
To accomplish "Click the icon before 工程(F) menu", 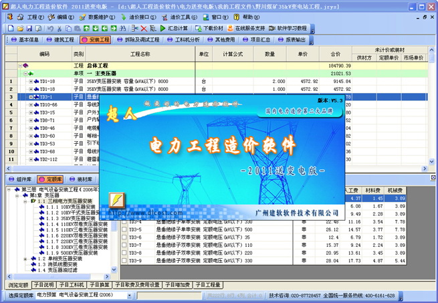I will (x=20, y=17).
